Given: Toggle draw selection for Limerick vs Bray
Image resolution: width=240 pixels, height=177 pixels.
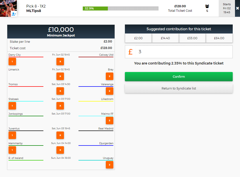Looking at the screenshot, I should coord(60,76).
